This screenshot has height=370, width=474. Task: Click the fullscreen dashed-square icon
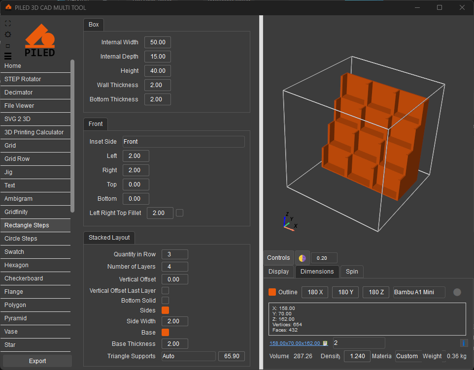point(8,23)
